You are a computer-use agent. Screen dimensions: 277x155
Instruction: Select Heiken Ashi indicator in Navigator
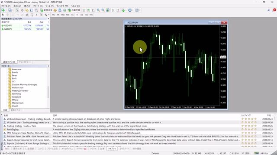[x=18, y=88]
